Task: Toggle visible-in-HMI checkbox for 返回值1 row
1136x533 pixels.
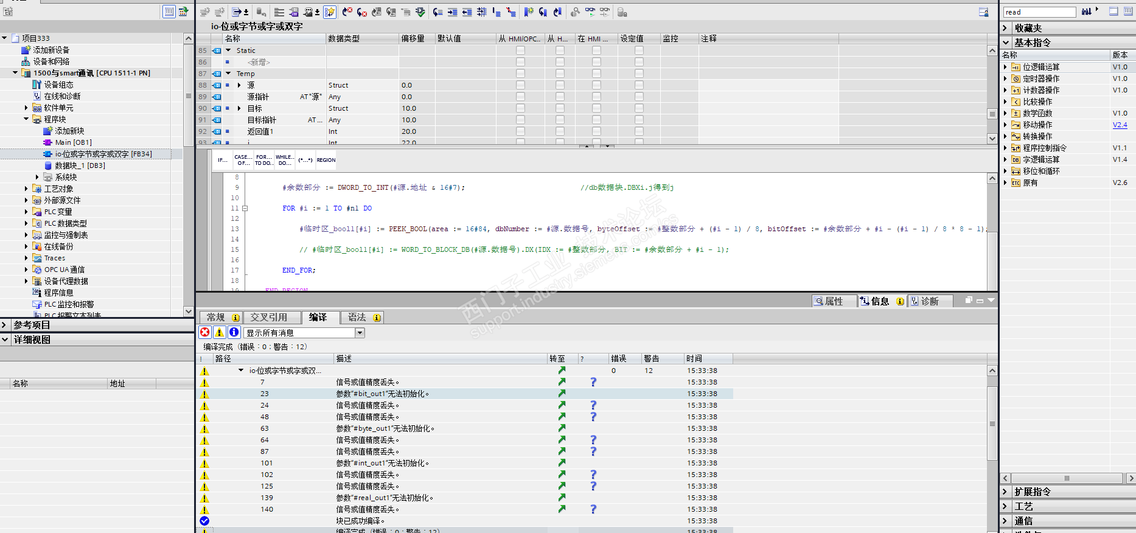Action: (596, 131)
